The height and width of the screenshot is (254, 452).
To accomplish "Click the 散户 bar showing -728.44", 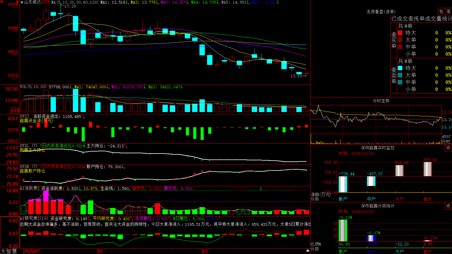I will 343,184.
